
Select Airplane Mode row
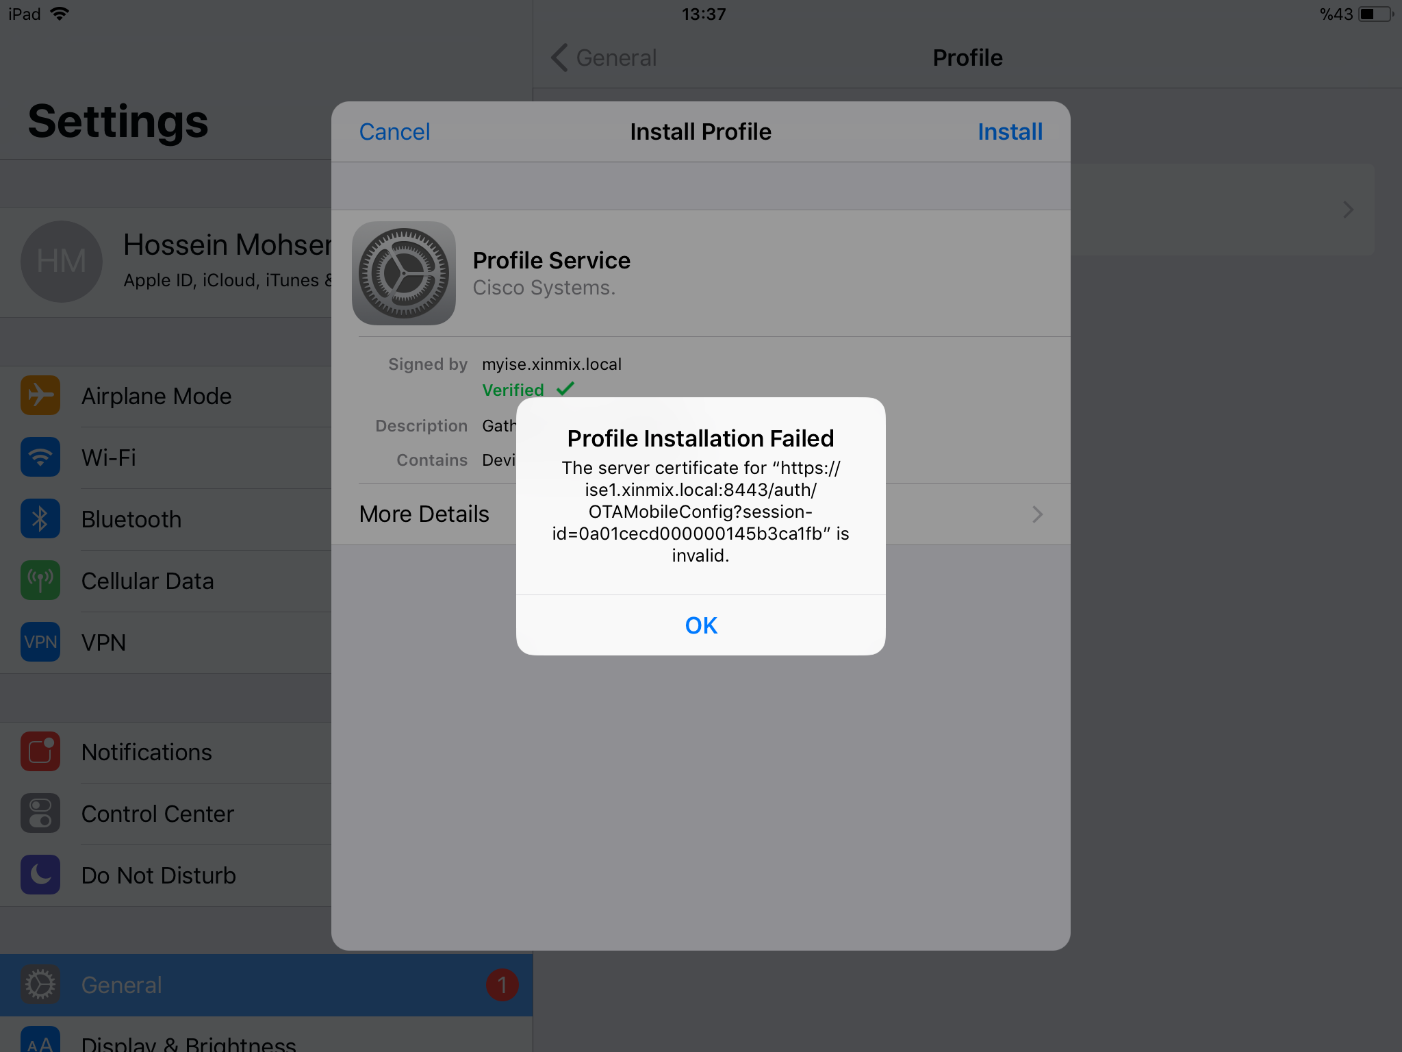point(166,396)
